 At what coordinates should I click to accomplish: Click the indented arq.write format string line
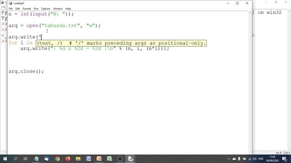(x=95, y=48)
